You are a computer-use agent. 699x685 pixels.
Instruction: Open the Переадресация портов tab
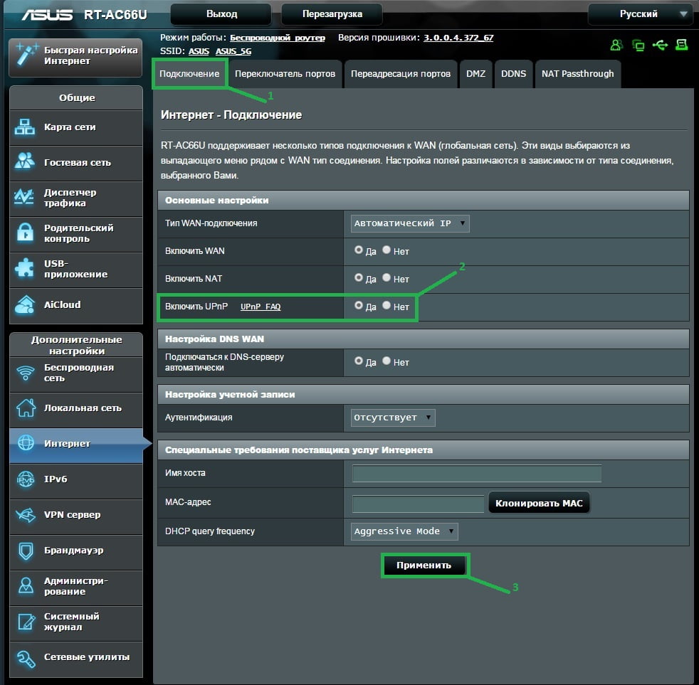pyautogui.click(x=401, y=74)
